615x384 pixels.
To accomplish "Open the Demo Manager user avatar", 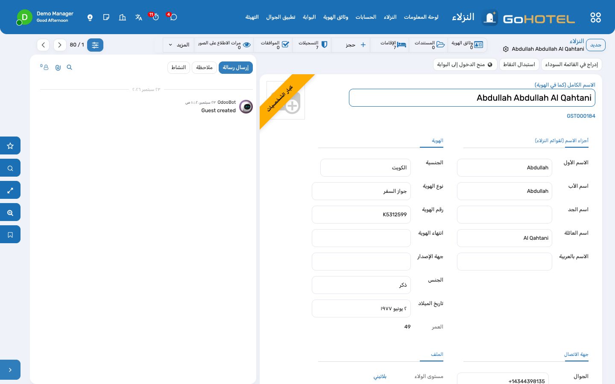I will pyautogui.click(x=24, y=17).
